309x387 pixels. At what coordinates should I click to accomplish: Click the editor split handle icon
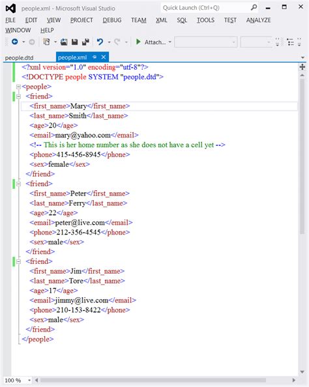[x=302, y=67]
